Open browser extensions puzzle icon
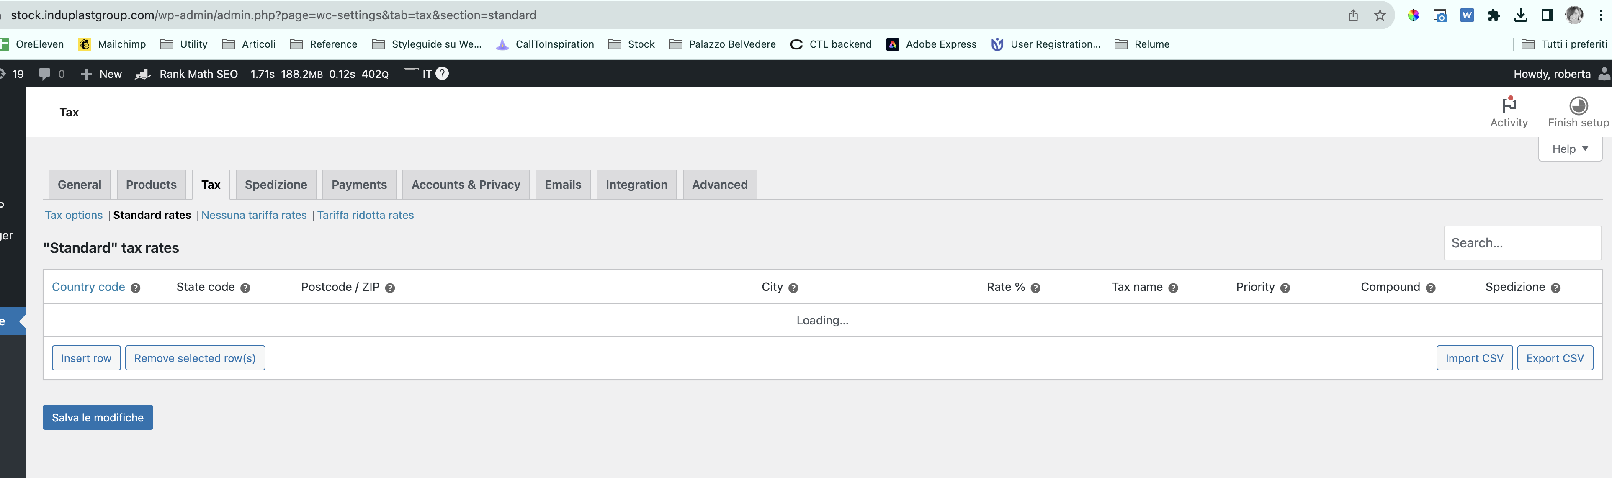Viewport: 1612px width, 478px height. coord(1494,15)
